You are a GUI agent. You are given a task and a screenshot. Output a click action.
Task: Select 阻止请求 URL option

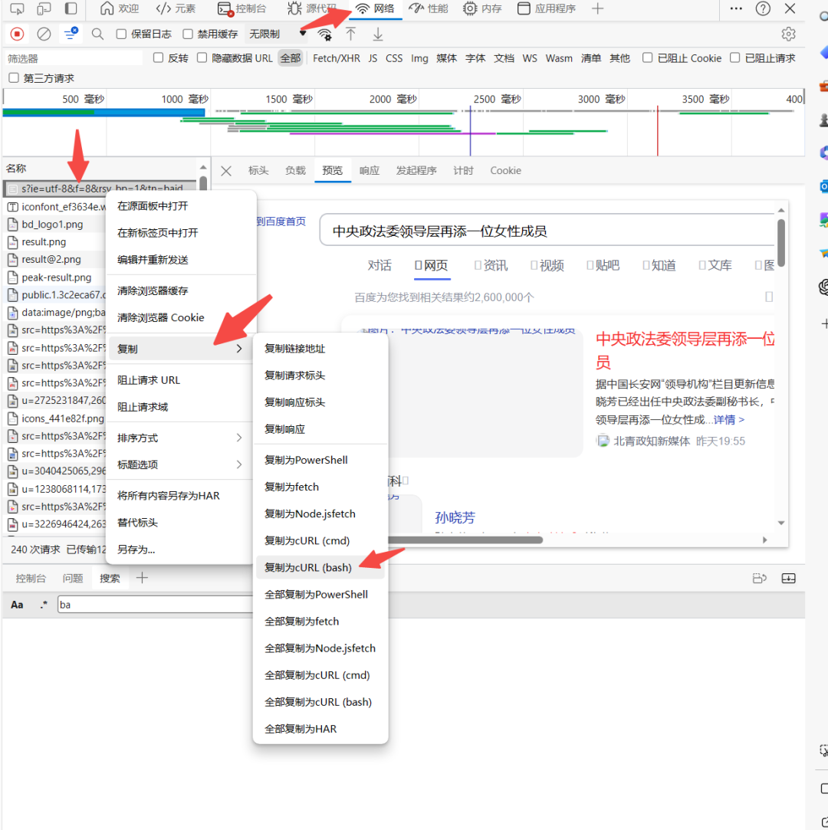(180, 380)
